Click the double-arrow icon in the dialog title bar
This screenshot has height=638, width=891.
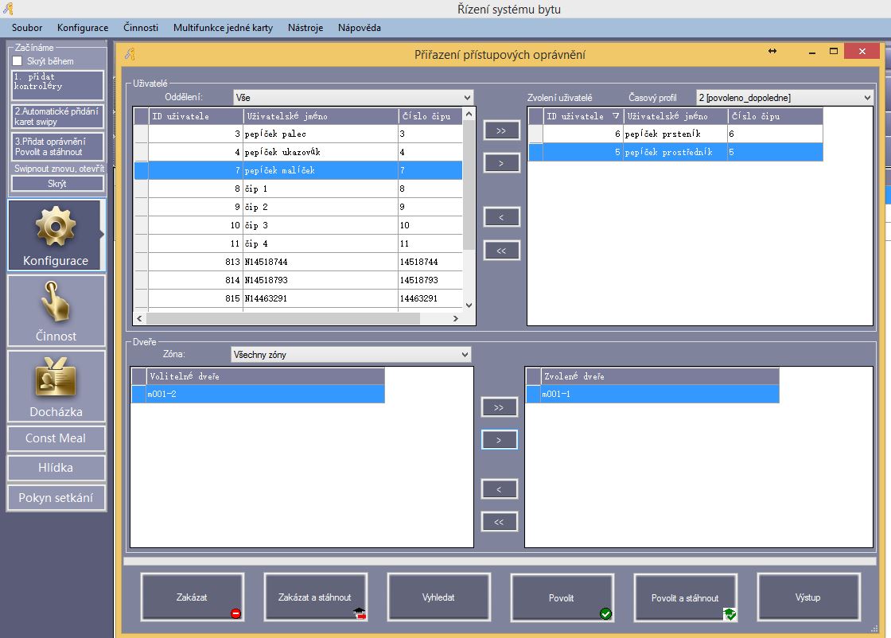[x=772, y=51]
